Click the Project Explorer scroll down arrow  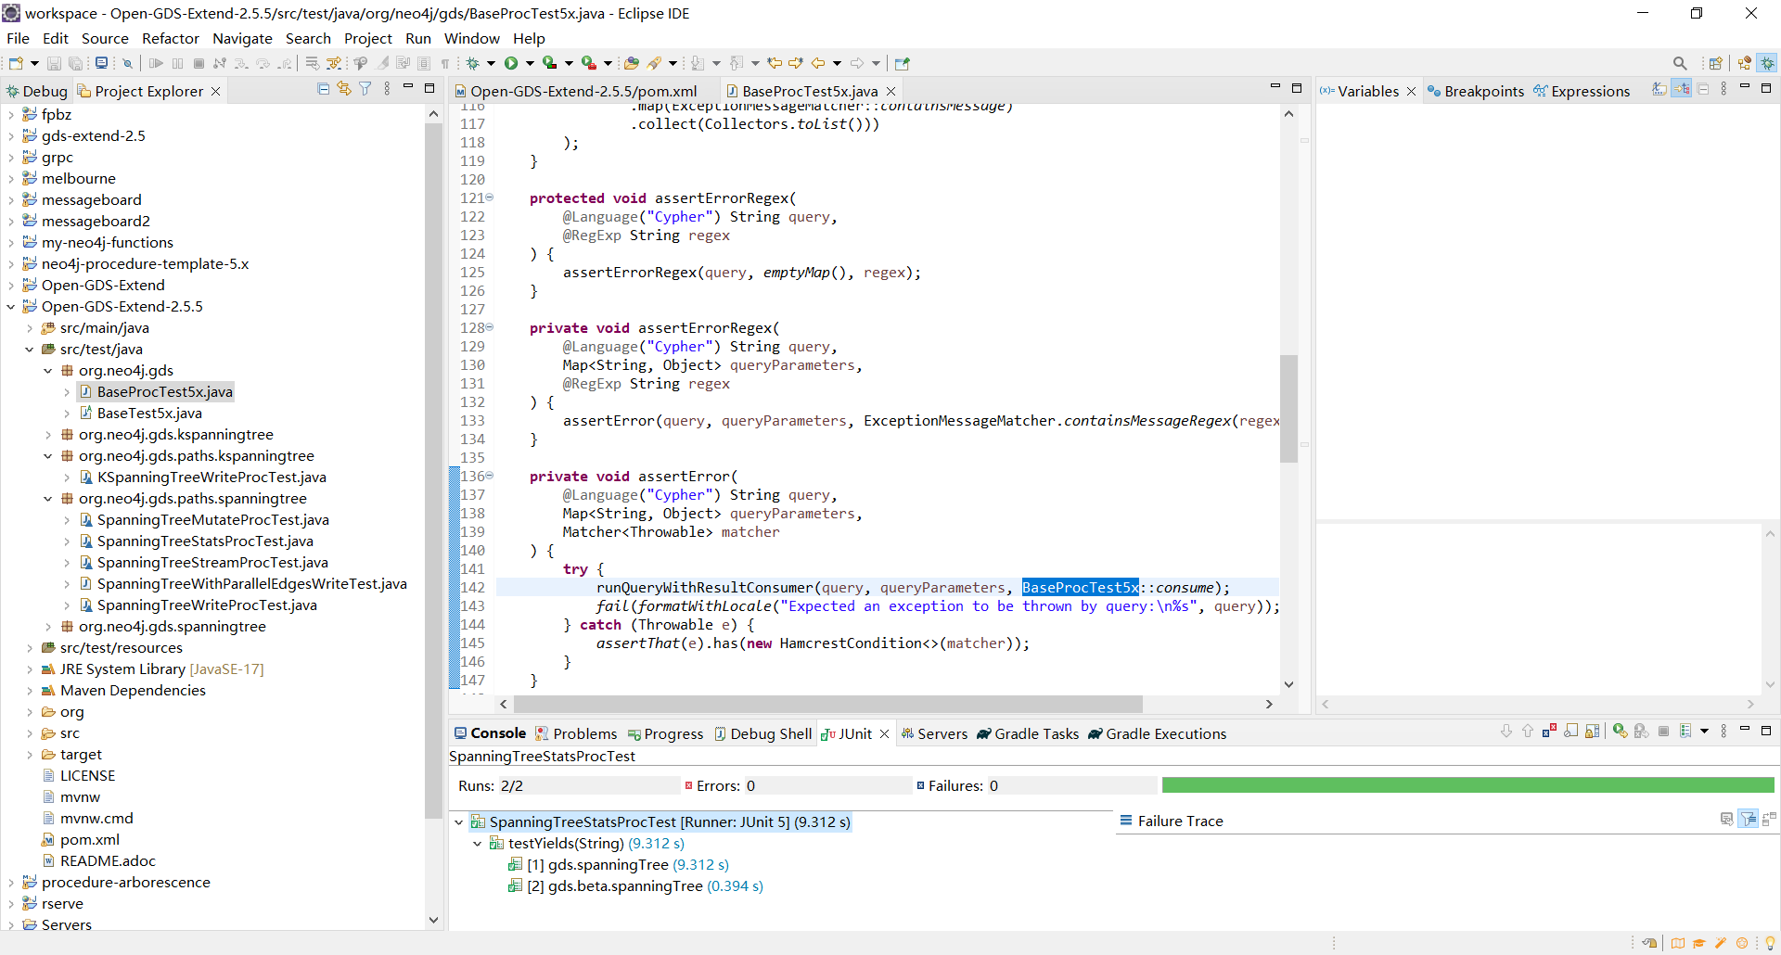[x=433, y=920]
